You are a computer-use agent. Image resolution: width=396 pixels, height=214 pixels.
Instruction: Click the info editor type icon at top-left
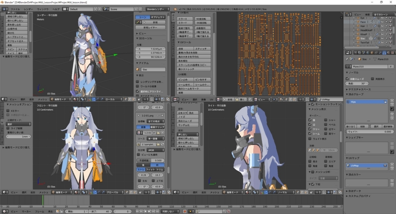tap(5, 9)
